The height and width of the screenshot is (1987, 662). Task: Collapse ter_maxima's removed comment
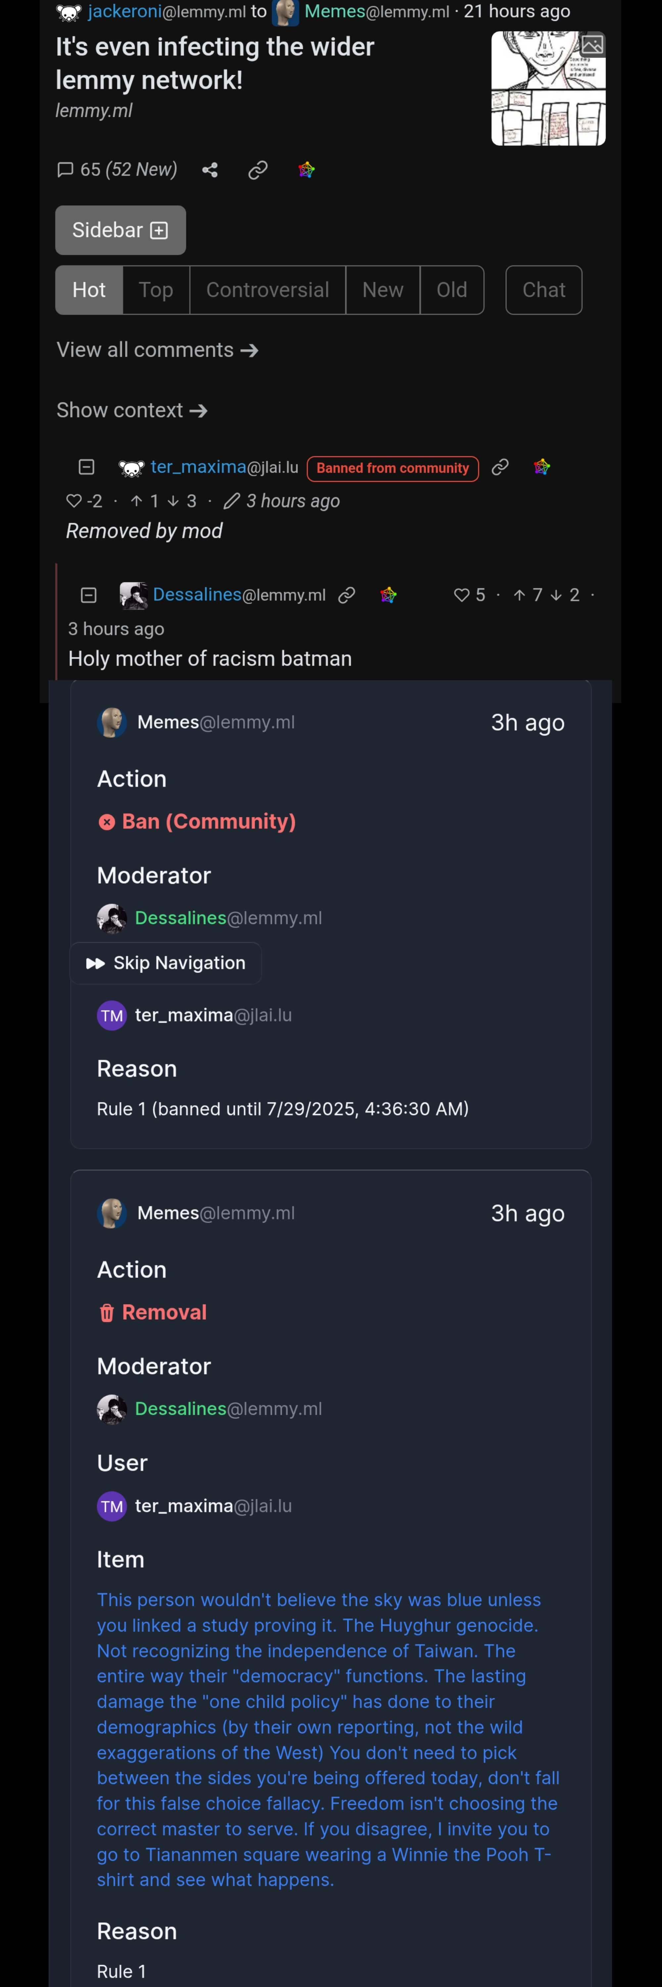pos(86,467)
